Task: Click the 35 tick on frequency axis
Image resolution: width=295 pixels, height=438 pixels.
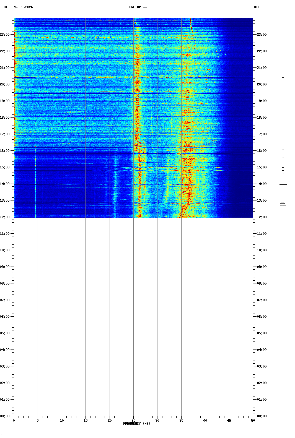Action: [x=181, y=420]
